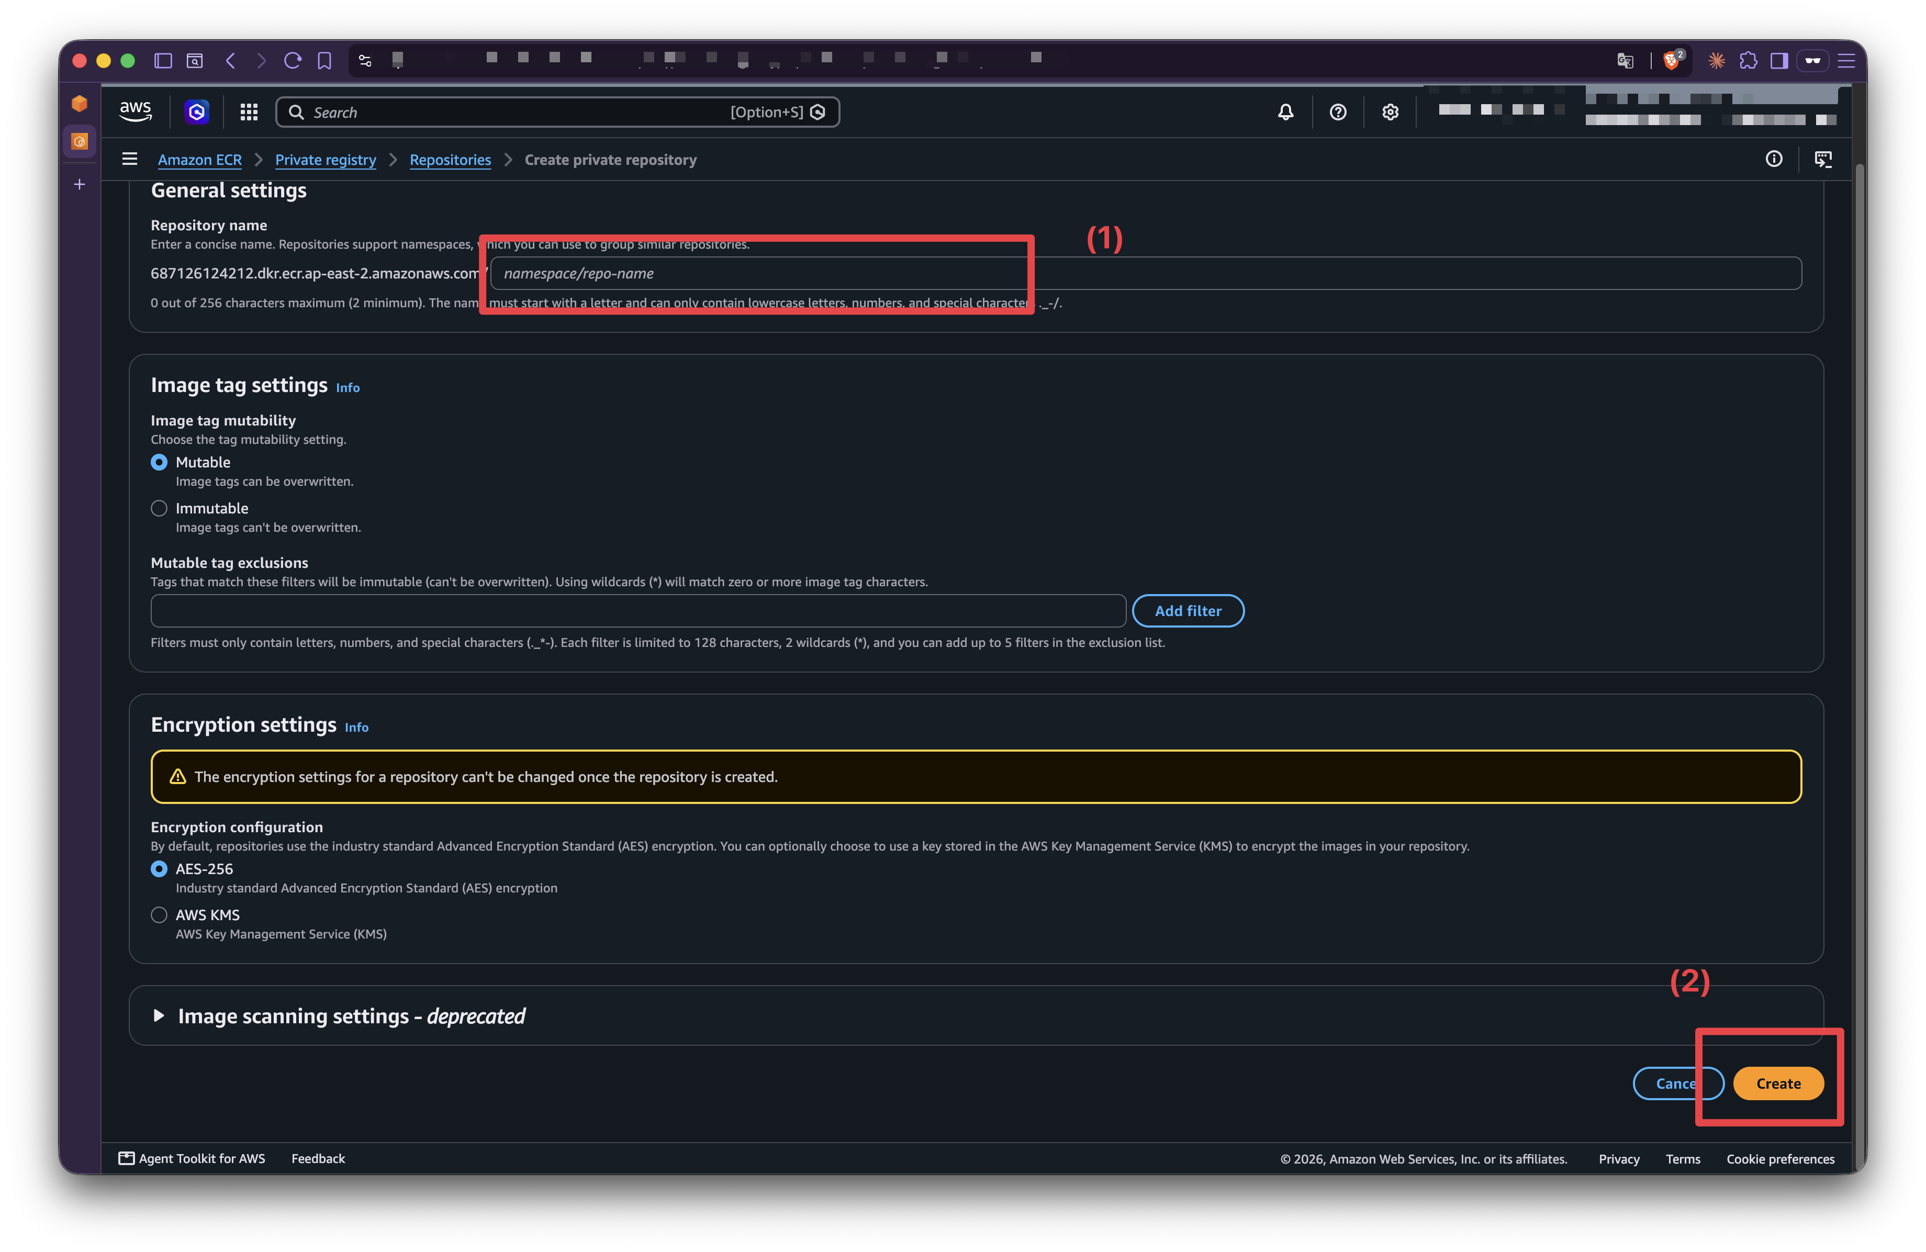1926x1252 pixels.
Task: Open the browser tab search icon
Action: tap(195, 61)
